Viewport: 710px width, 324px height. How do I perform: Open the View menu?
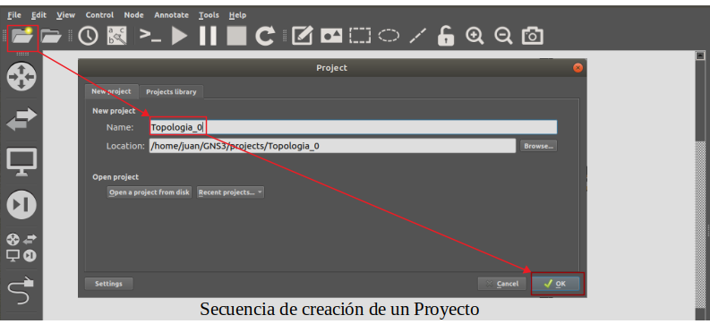coord(65,15)
